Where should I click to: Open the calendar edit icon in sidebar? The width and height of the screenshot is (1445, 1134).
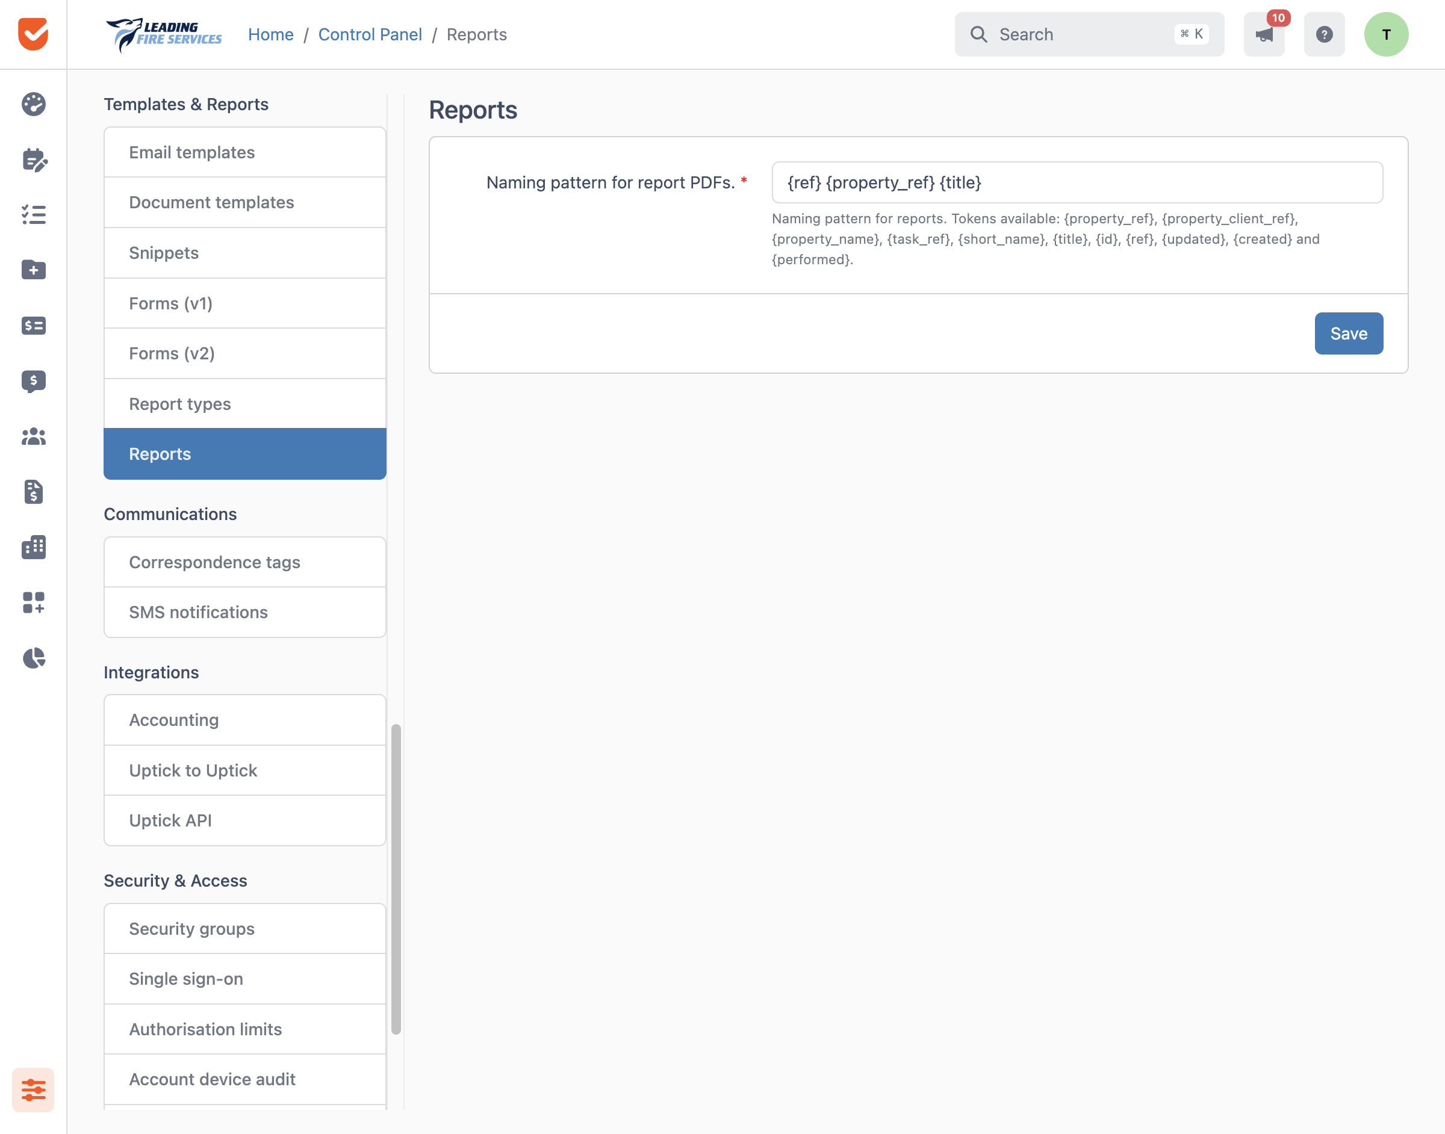click(33, 160)
